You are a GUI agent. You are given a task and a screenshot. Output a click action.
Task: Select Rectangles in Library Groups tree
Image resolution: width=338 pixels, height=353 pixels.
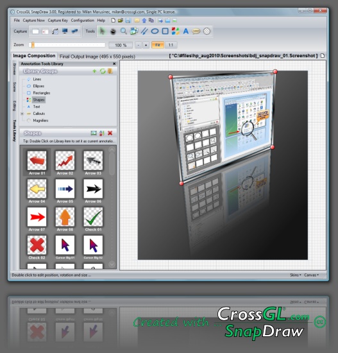pos(42,93)
